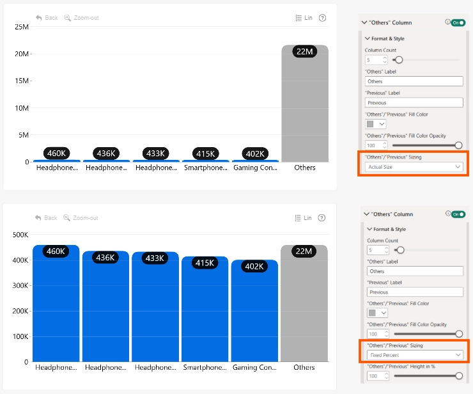Click the "Others" Label field in the bottom panel
473x394 pixels.
point(415,271)
